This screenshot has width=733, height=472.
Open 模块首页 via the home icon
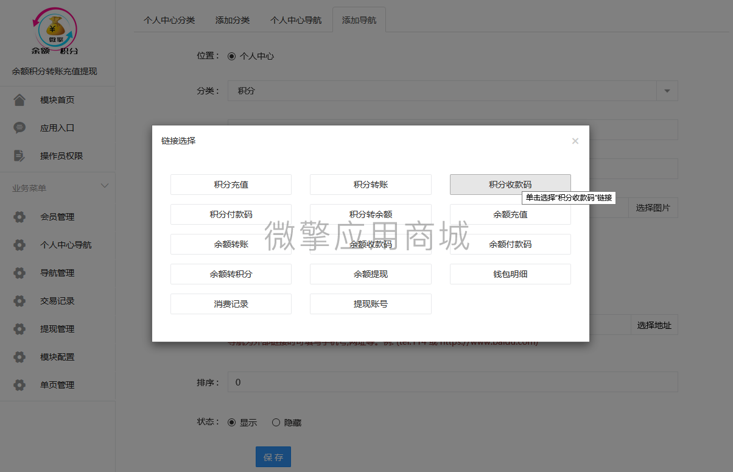click(19, 99)
